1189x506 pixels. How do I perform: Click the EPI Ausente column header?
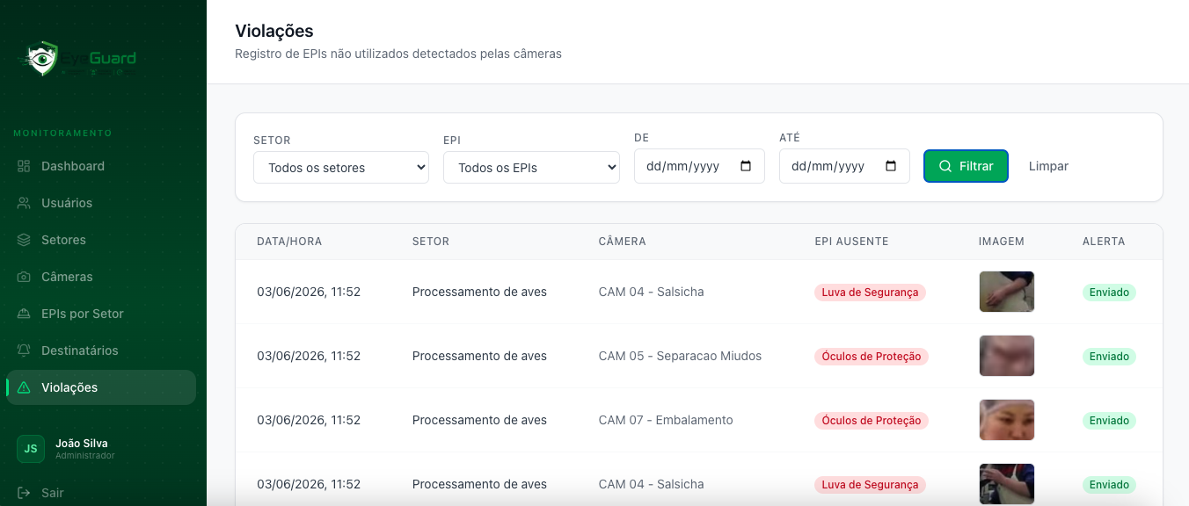click(852, 242)
